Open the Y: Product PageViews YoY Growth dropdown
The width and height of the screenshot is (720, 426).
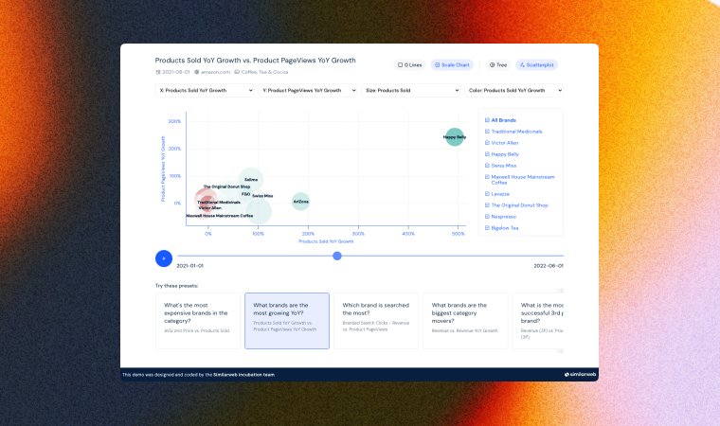point(307,91)
